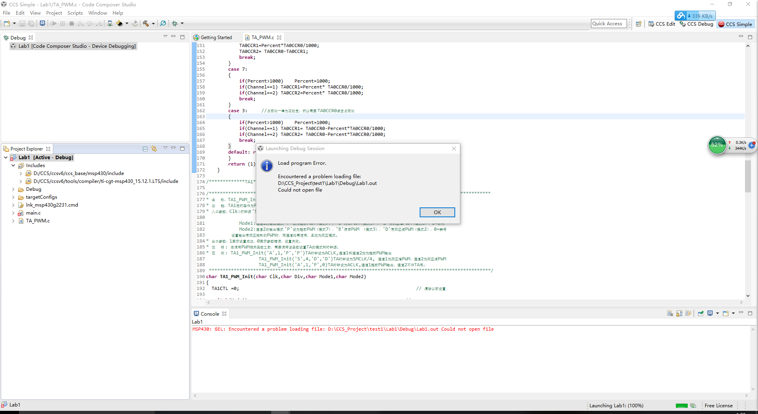Click the Open Perspective icon
Image resolution: width=758 pixels, height=414 pixels.
638,24
